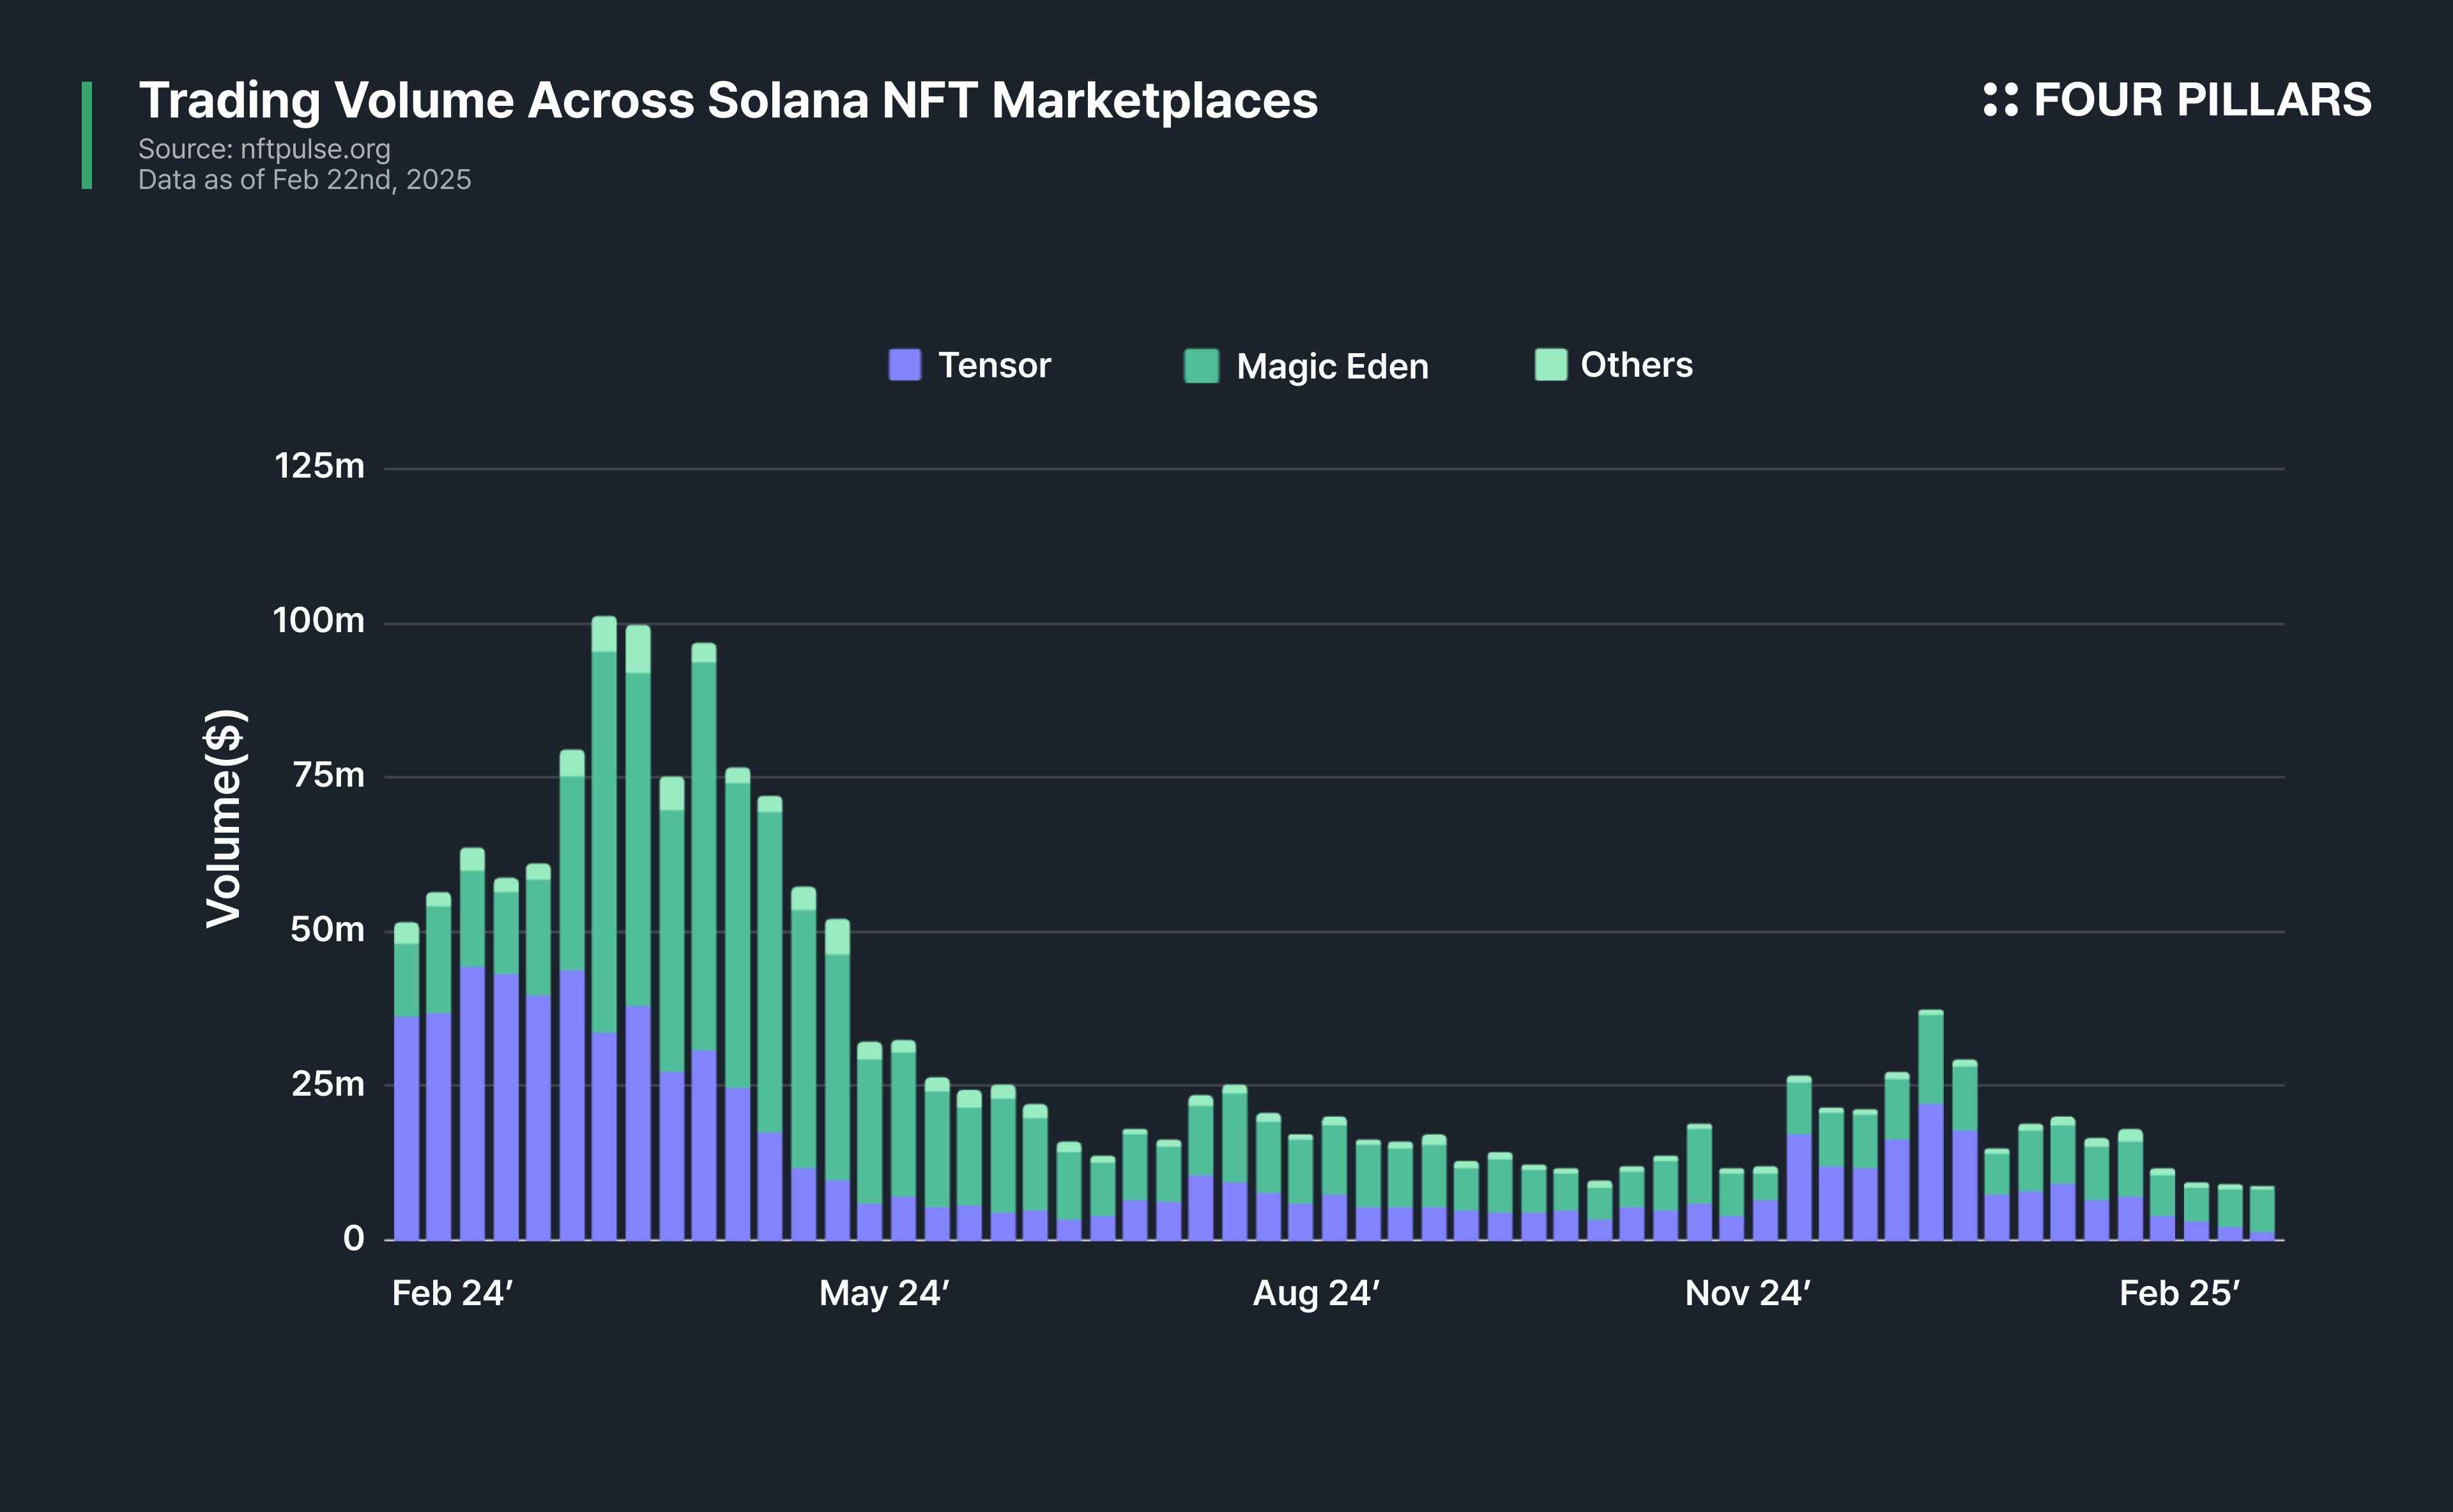The height and width of the screenshot is (1512, 2453).
Task: Click the Volume($) axis title
Action: click(224, 818)
